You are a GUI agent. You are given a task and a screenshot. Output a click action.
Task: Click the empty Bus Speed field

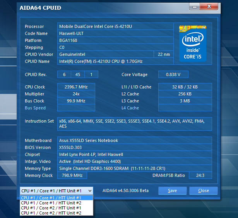[76, 108]
